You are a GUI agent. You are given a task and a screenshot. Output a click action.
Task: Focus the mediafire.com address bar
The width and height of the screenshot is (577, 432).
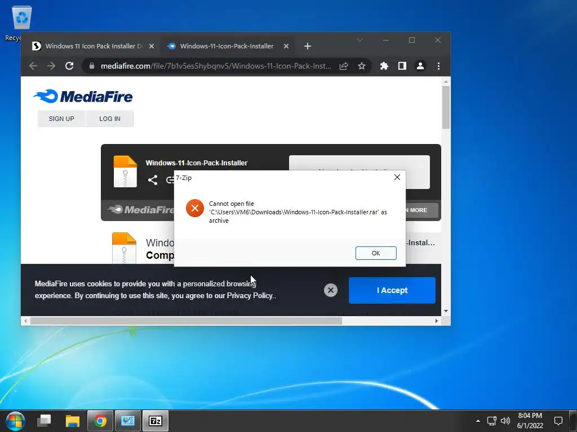pyautogui.click(x=216, y=66)
